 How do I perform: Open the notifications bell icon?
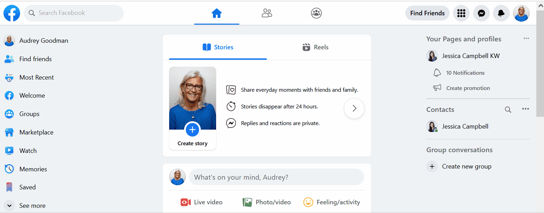click(x=501, y=13)
